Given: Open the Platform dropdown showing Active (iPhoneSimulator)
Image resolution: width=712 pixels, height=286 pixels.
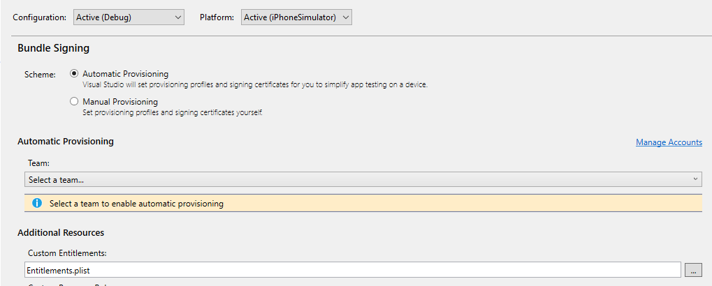Looking at the screenshot, I should (296, 17).
